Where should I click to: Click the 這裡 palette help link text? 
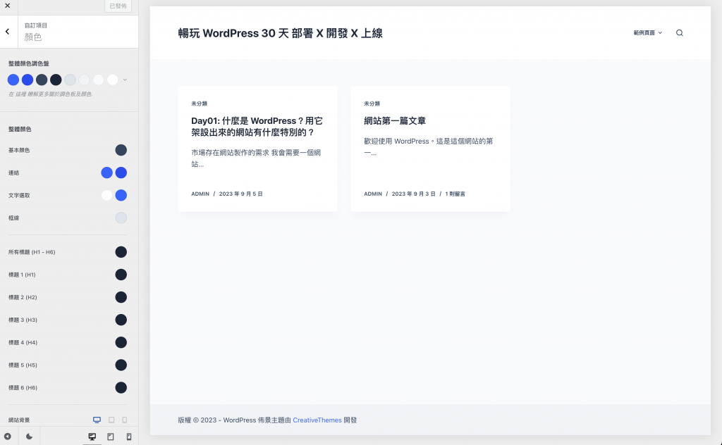click(x=20, y=94)
